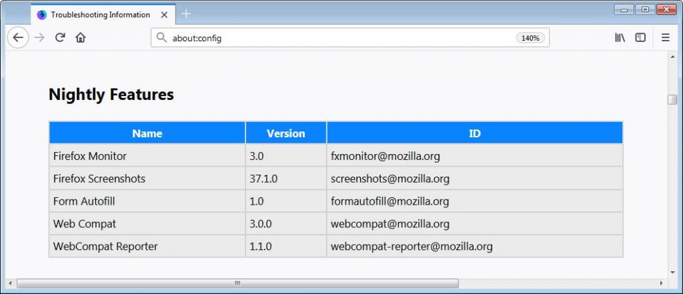Select the Firefox Screenshots cell
Screen dimensions: 683x294
click(147, 178)
